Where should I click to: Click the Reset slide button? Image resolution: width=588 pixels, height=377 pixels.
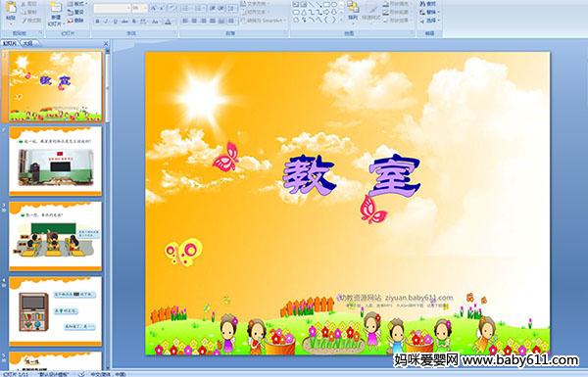[76, 12]
